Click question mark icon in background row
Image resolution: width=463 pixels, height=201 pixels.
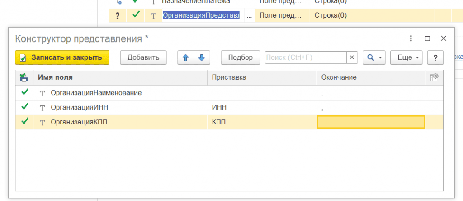[x=118, y=16]
